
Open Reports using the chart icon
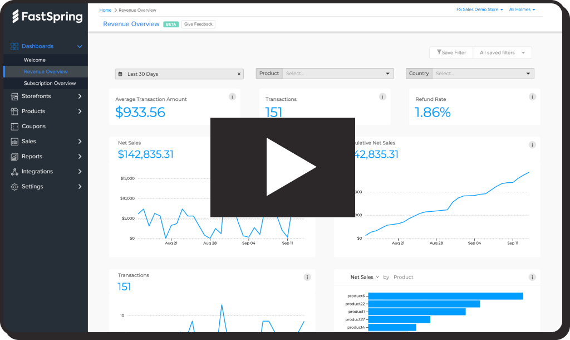tap(13, 156)
